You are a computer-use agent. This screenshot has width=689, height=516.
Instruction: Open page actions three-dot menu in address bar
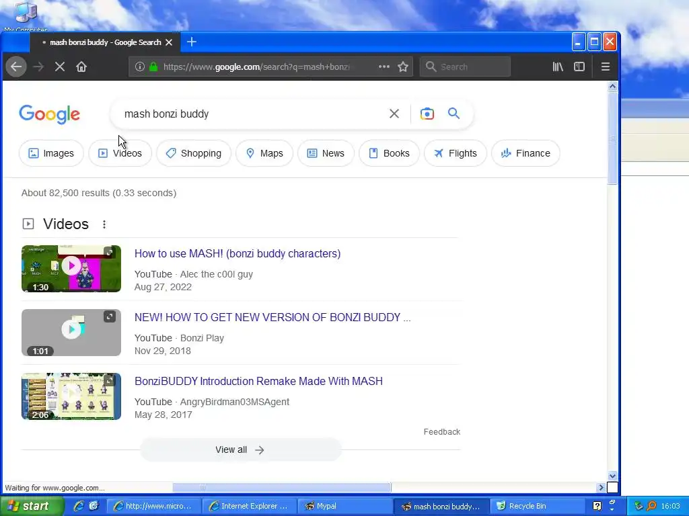384,67
